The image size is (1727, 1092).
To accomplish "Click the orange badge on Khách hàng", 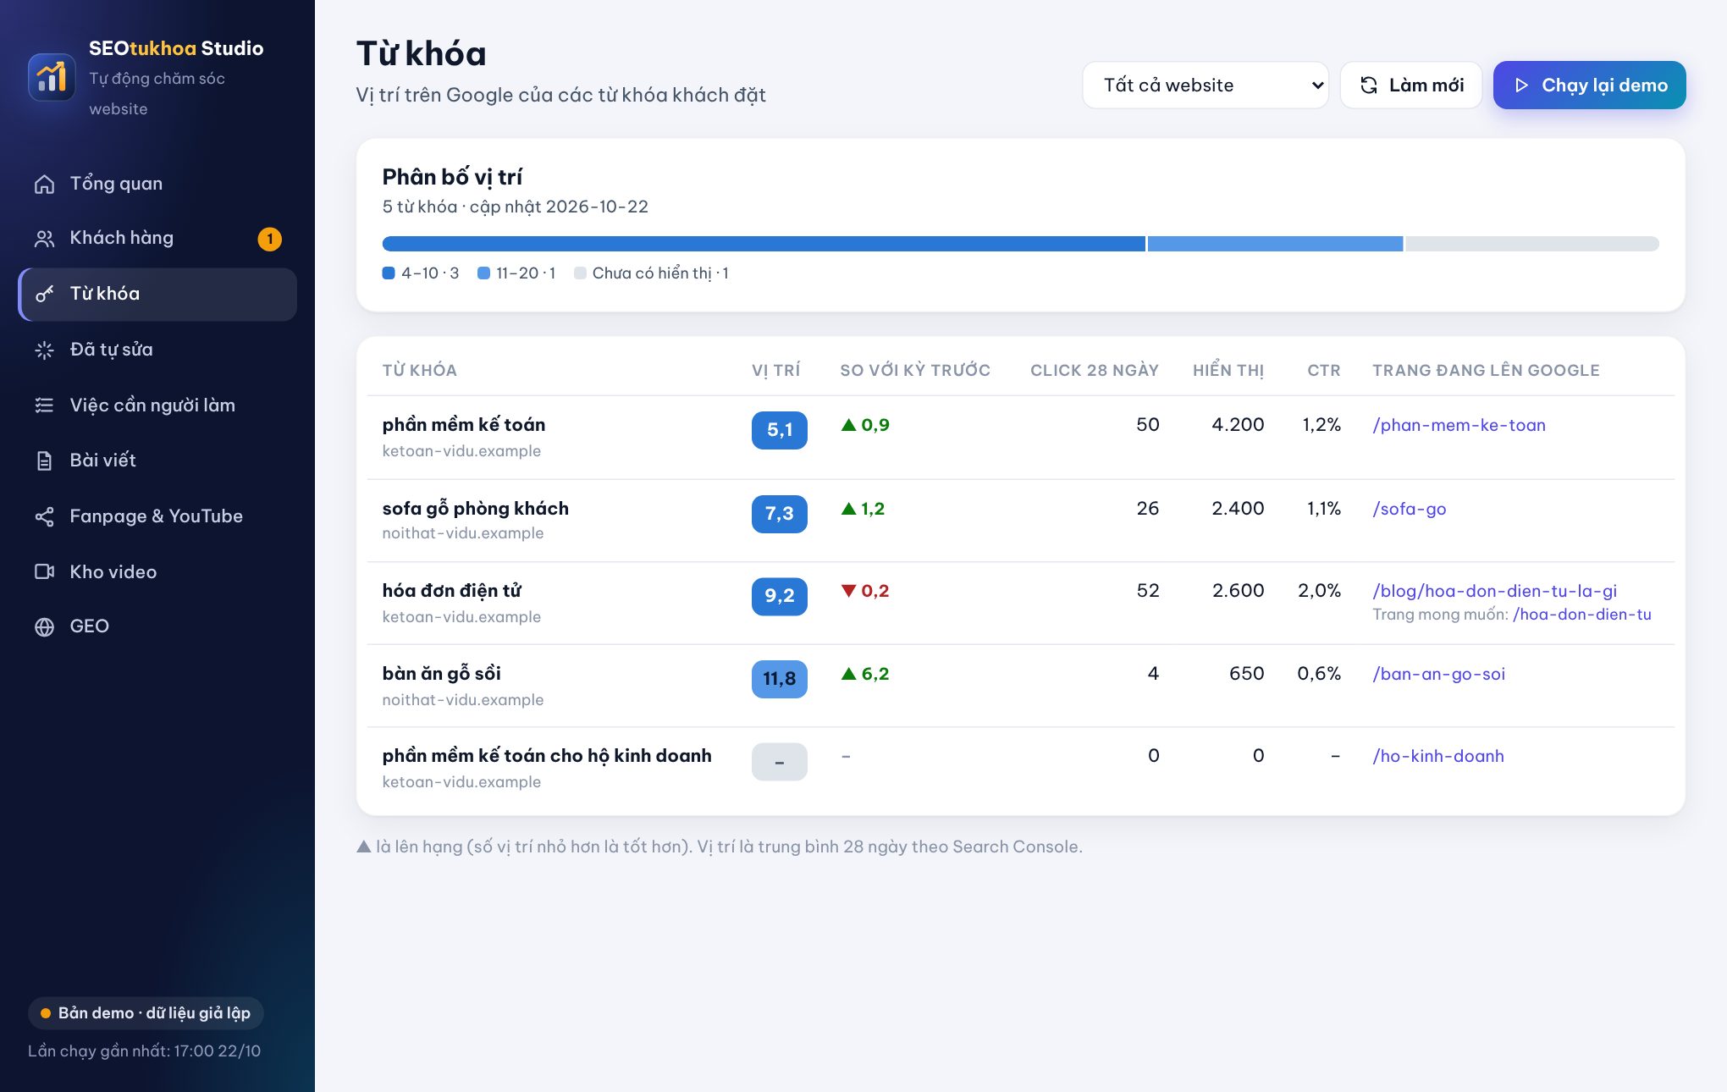I will 269,239.
